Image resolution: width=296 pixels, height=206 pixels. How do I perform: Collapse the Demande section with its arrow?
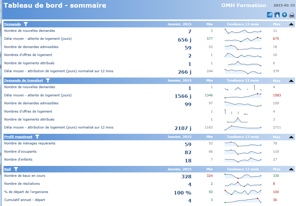coord(291,24)
